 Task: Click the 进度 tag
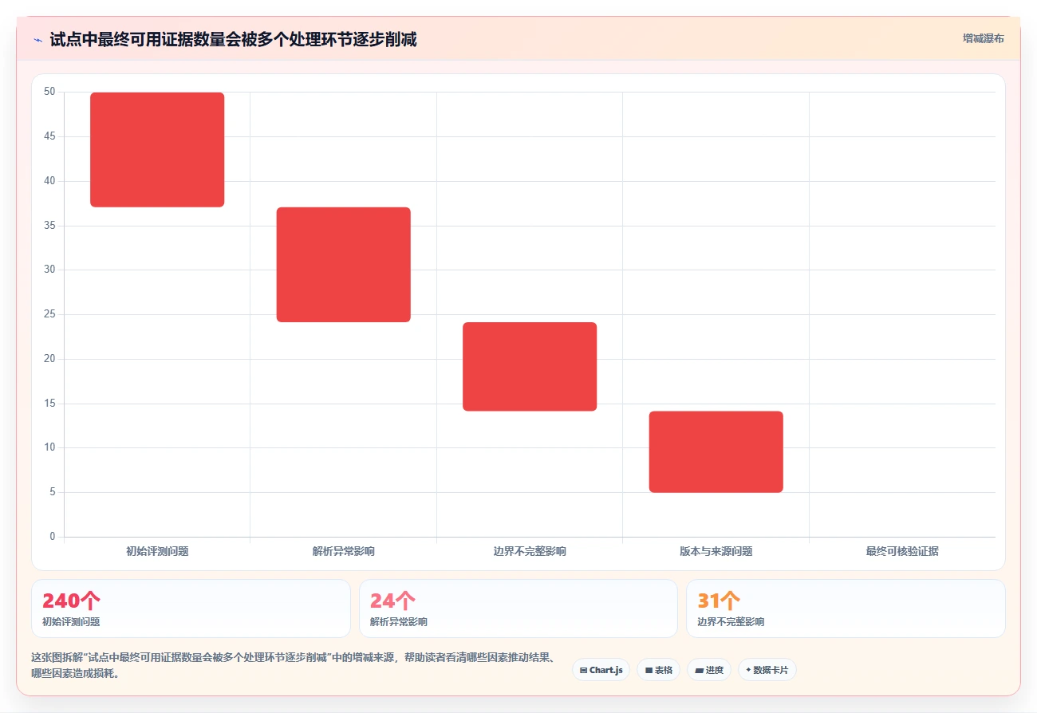point(708,670)
